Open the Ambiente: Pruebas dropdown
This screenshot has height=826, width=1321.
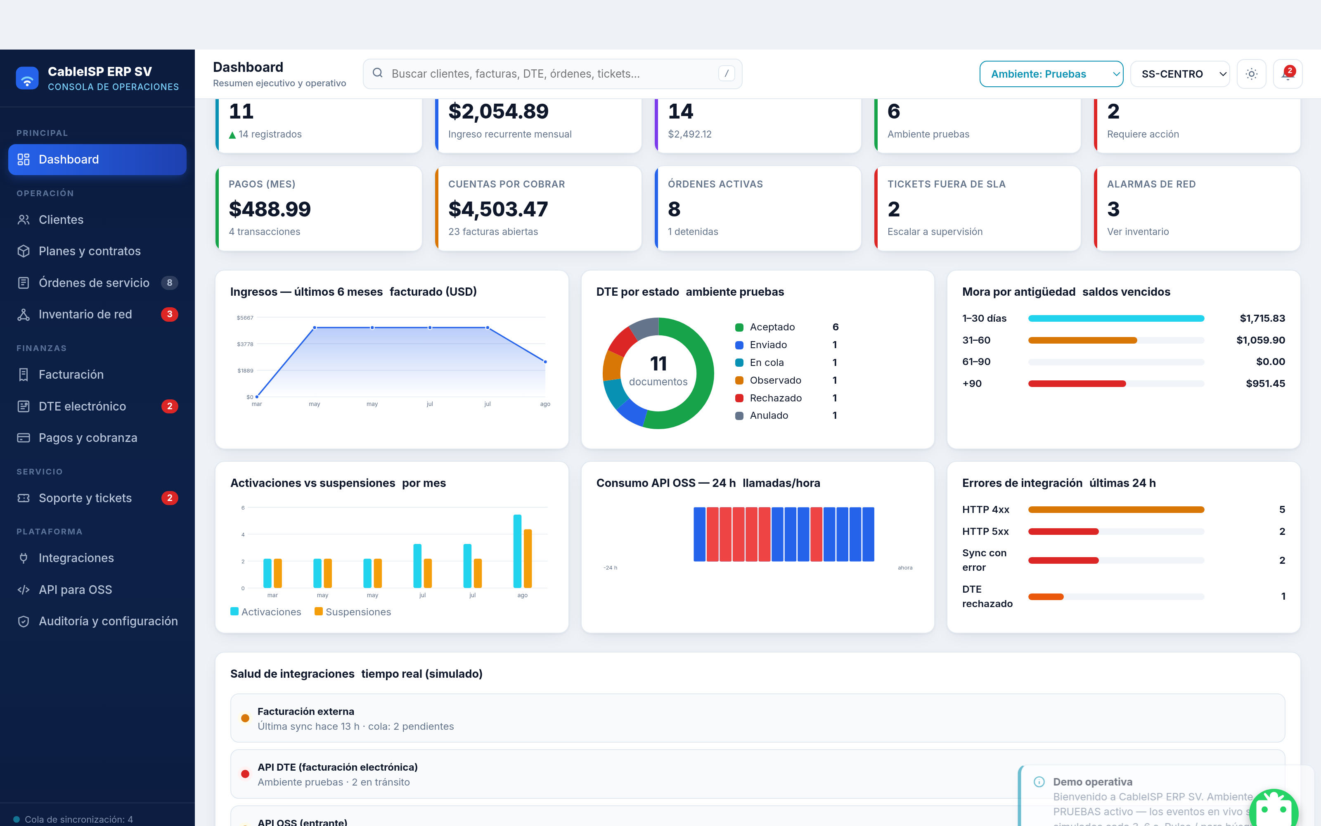coord(1051,74)
